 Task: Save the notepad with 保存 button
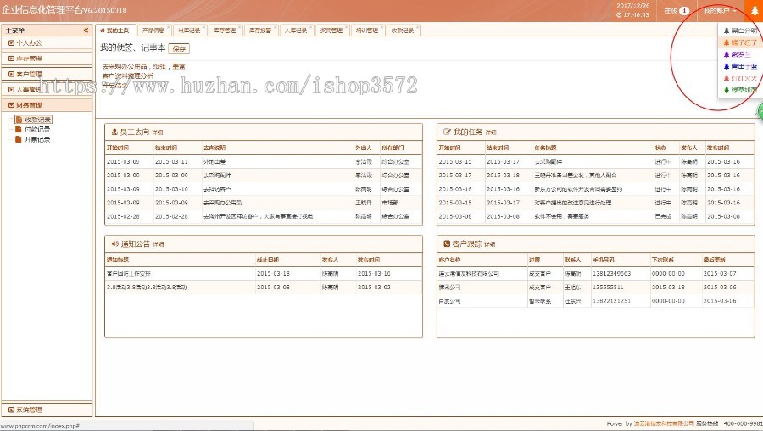point(179,48)
